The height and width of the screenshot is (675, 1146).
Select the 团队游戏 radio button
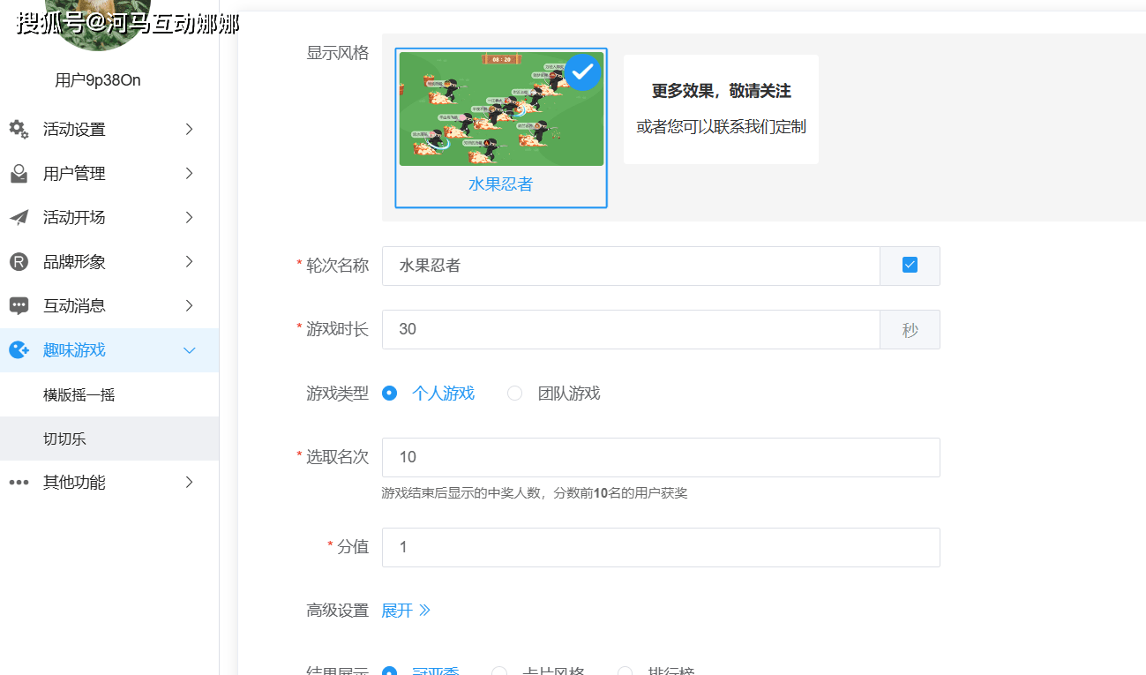514,393
